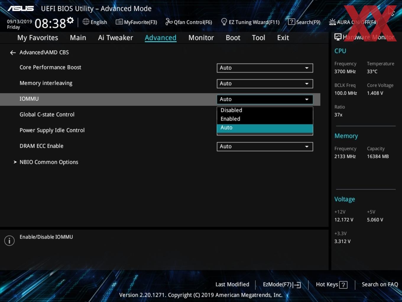Click CPU Ratio value 37x
402x302 pixels.
tap(338, 115)
